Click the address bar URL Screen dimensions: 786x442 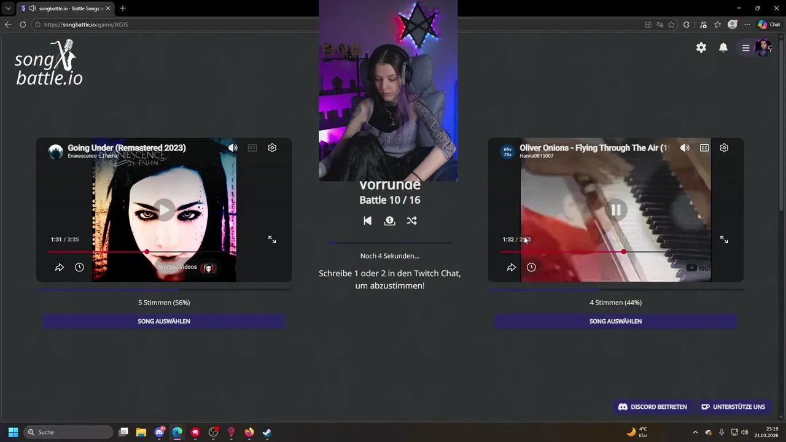tap(86, 25)
